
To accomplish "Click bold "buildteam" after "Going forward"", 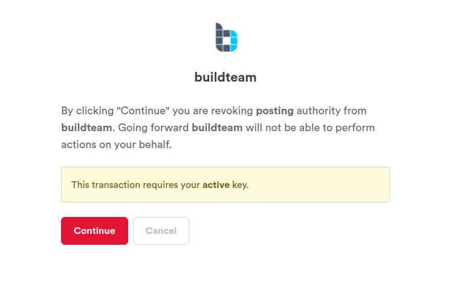I will pyautogui.click(x=217, y=128).
